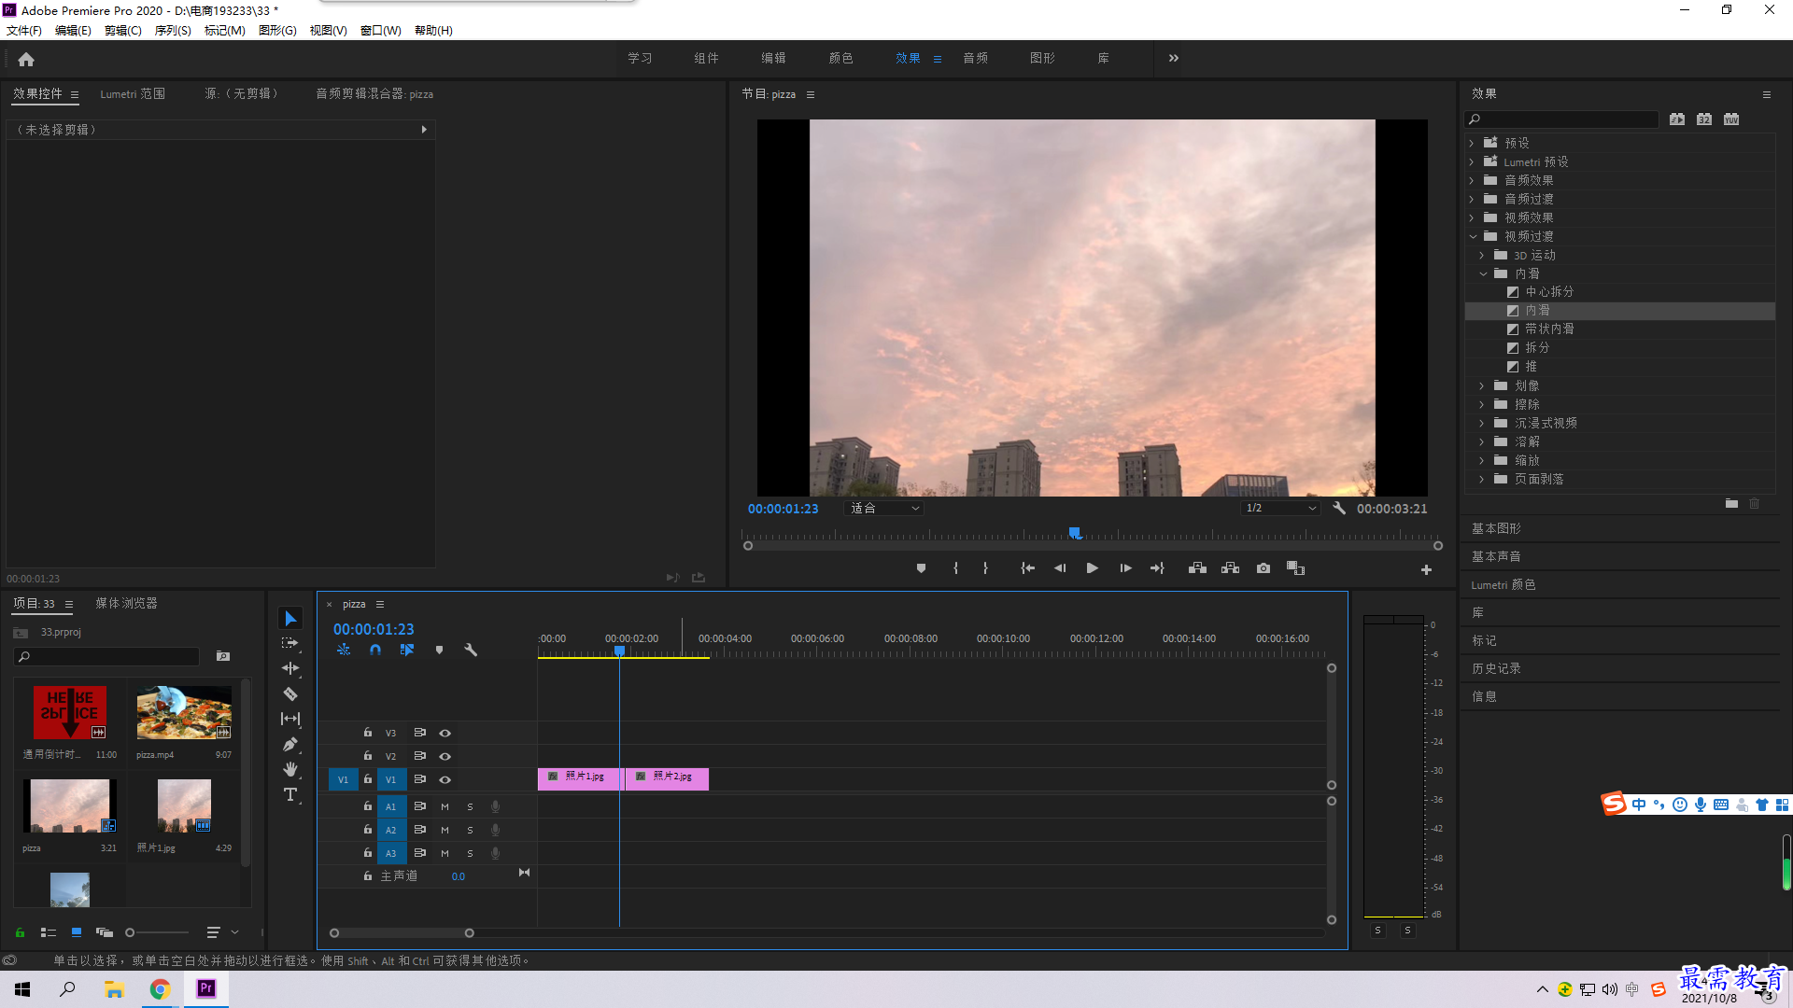Viewport: 1793px width, 1008px height.
Task: Open timeline display settings wrench
Action: click(x=471, y=650)
